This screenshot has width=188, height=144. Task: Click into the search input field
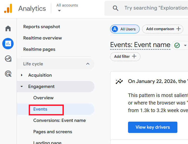155,8
